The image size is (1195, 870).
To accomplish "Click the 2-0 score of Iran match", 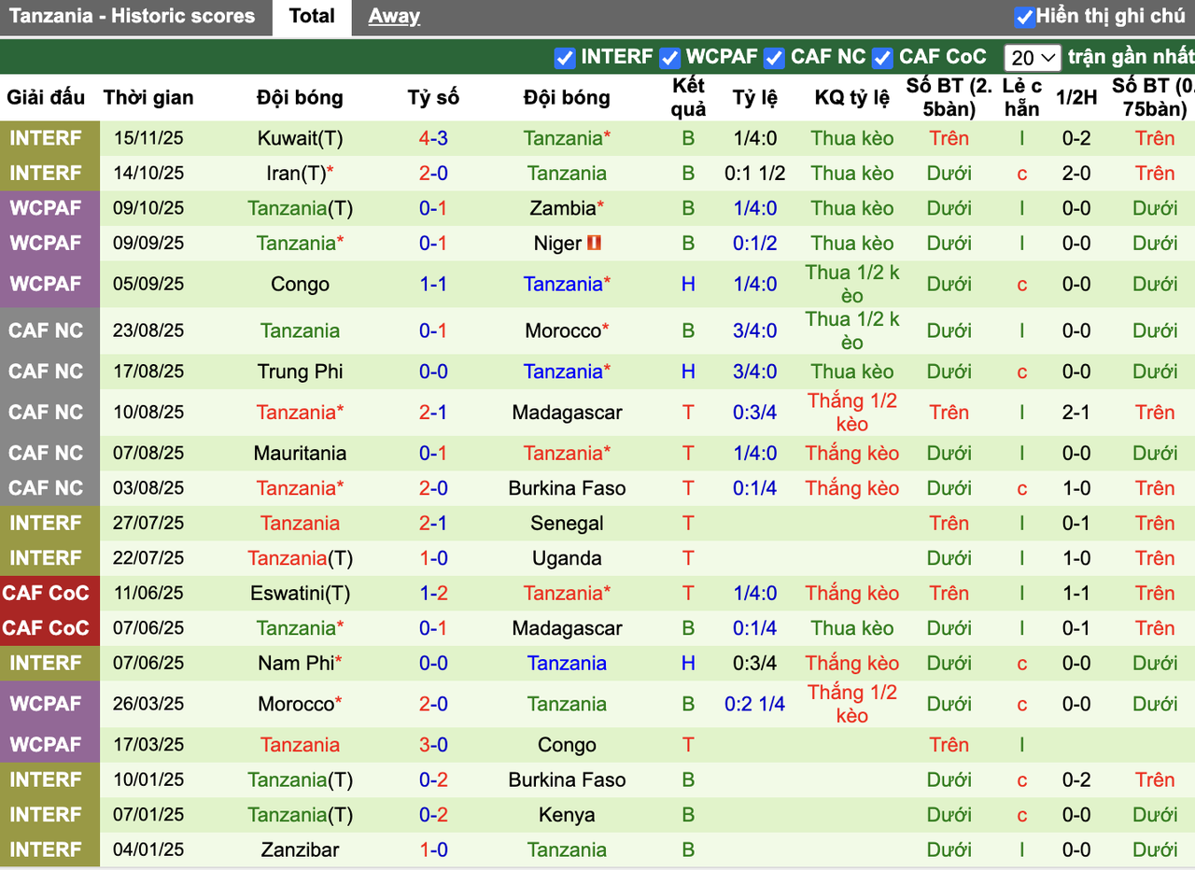I will (433, 173).
